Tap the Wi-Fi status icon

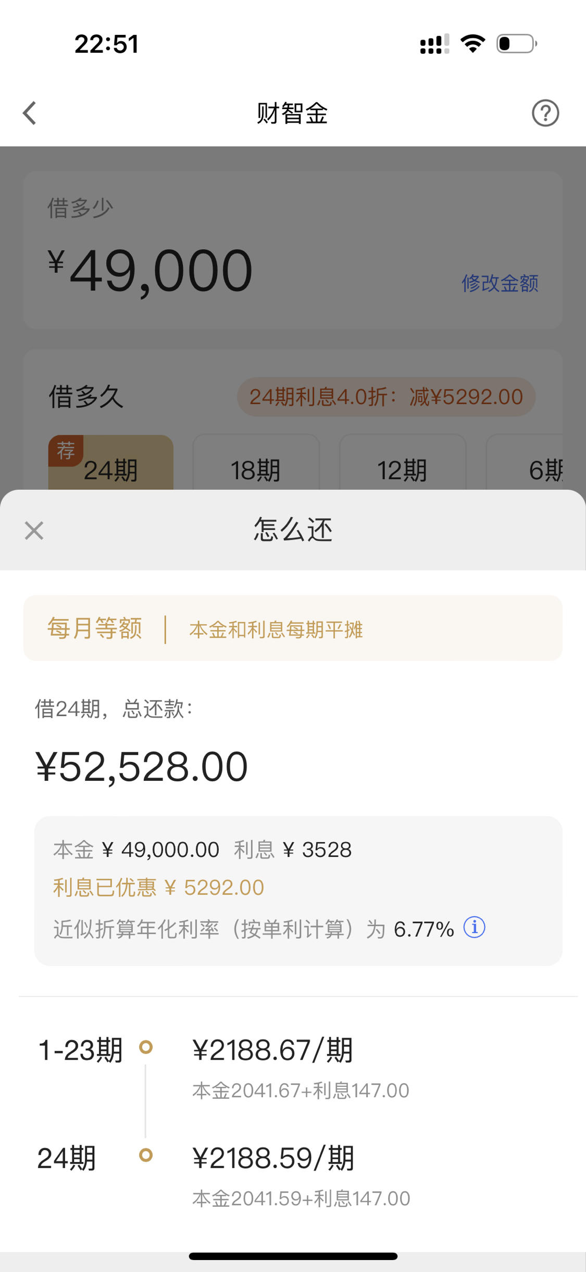coord(473,43)
